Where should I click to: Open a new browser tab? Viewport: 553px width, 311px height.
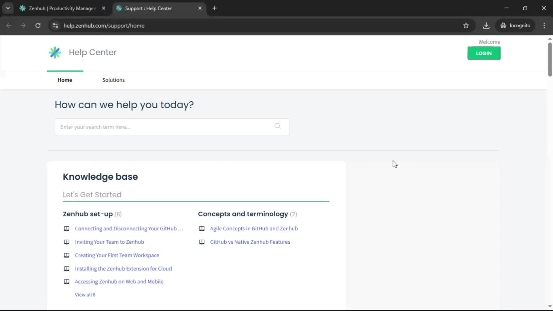point(215,8)
